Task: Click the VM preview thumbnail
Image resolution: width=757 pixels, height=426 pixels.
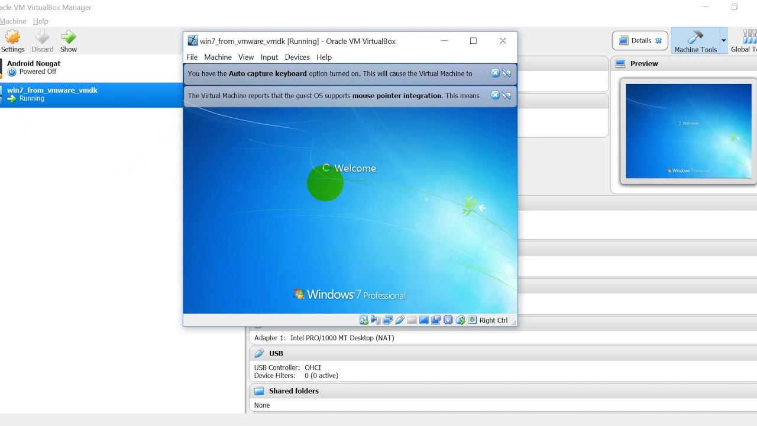Action: click(688, 131)
